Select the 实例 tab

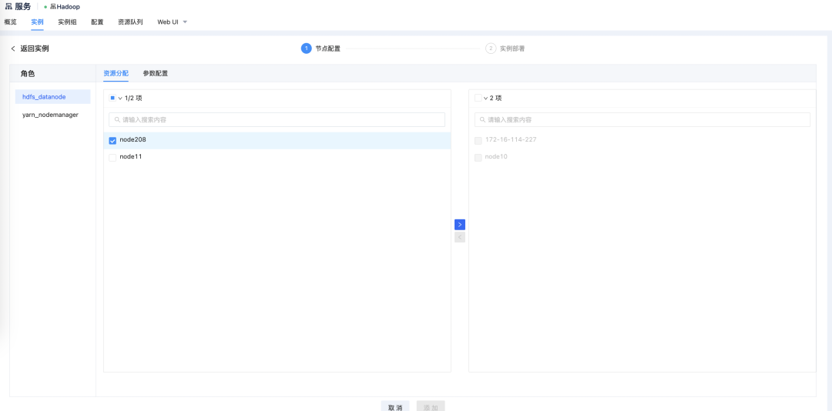click(37, 22)
